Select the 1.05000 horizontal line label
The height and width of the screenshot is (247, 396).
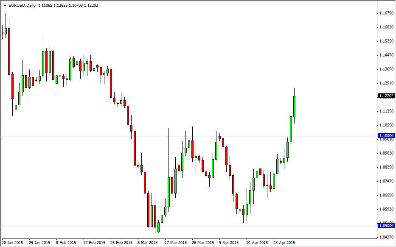tap(385, 226)
